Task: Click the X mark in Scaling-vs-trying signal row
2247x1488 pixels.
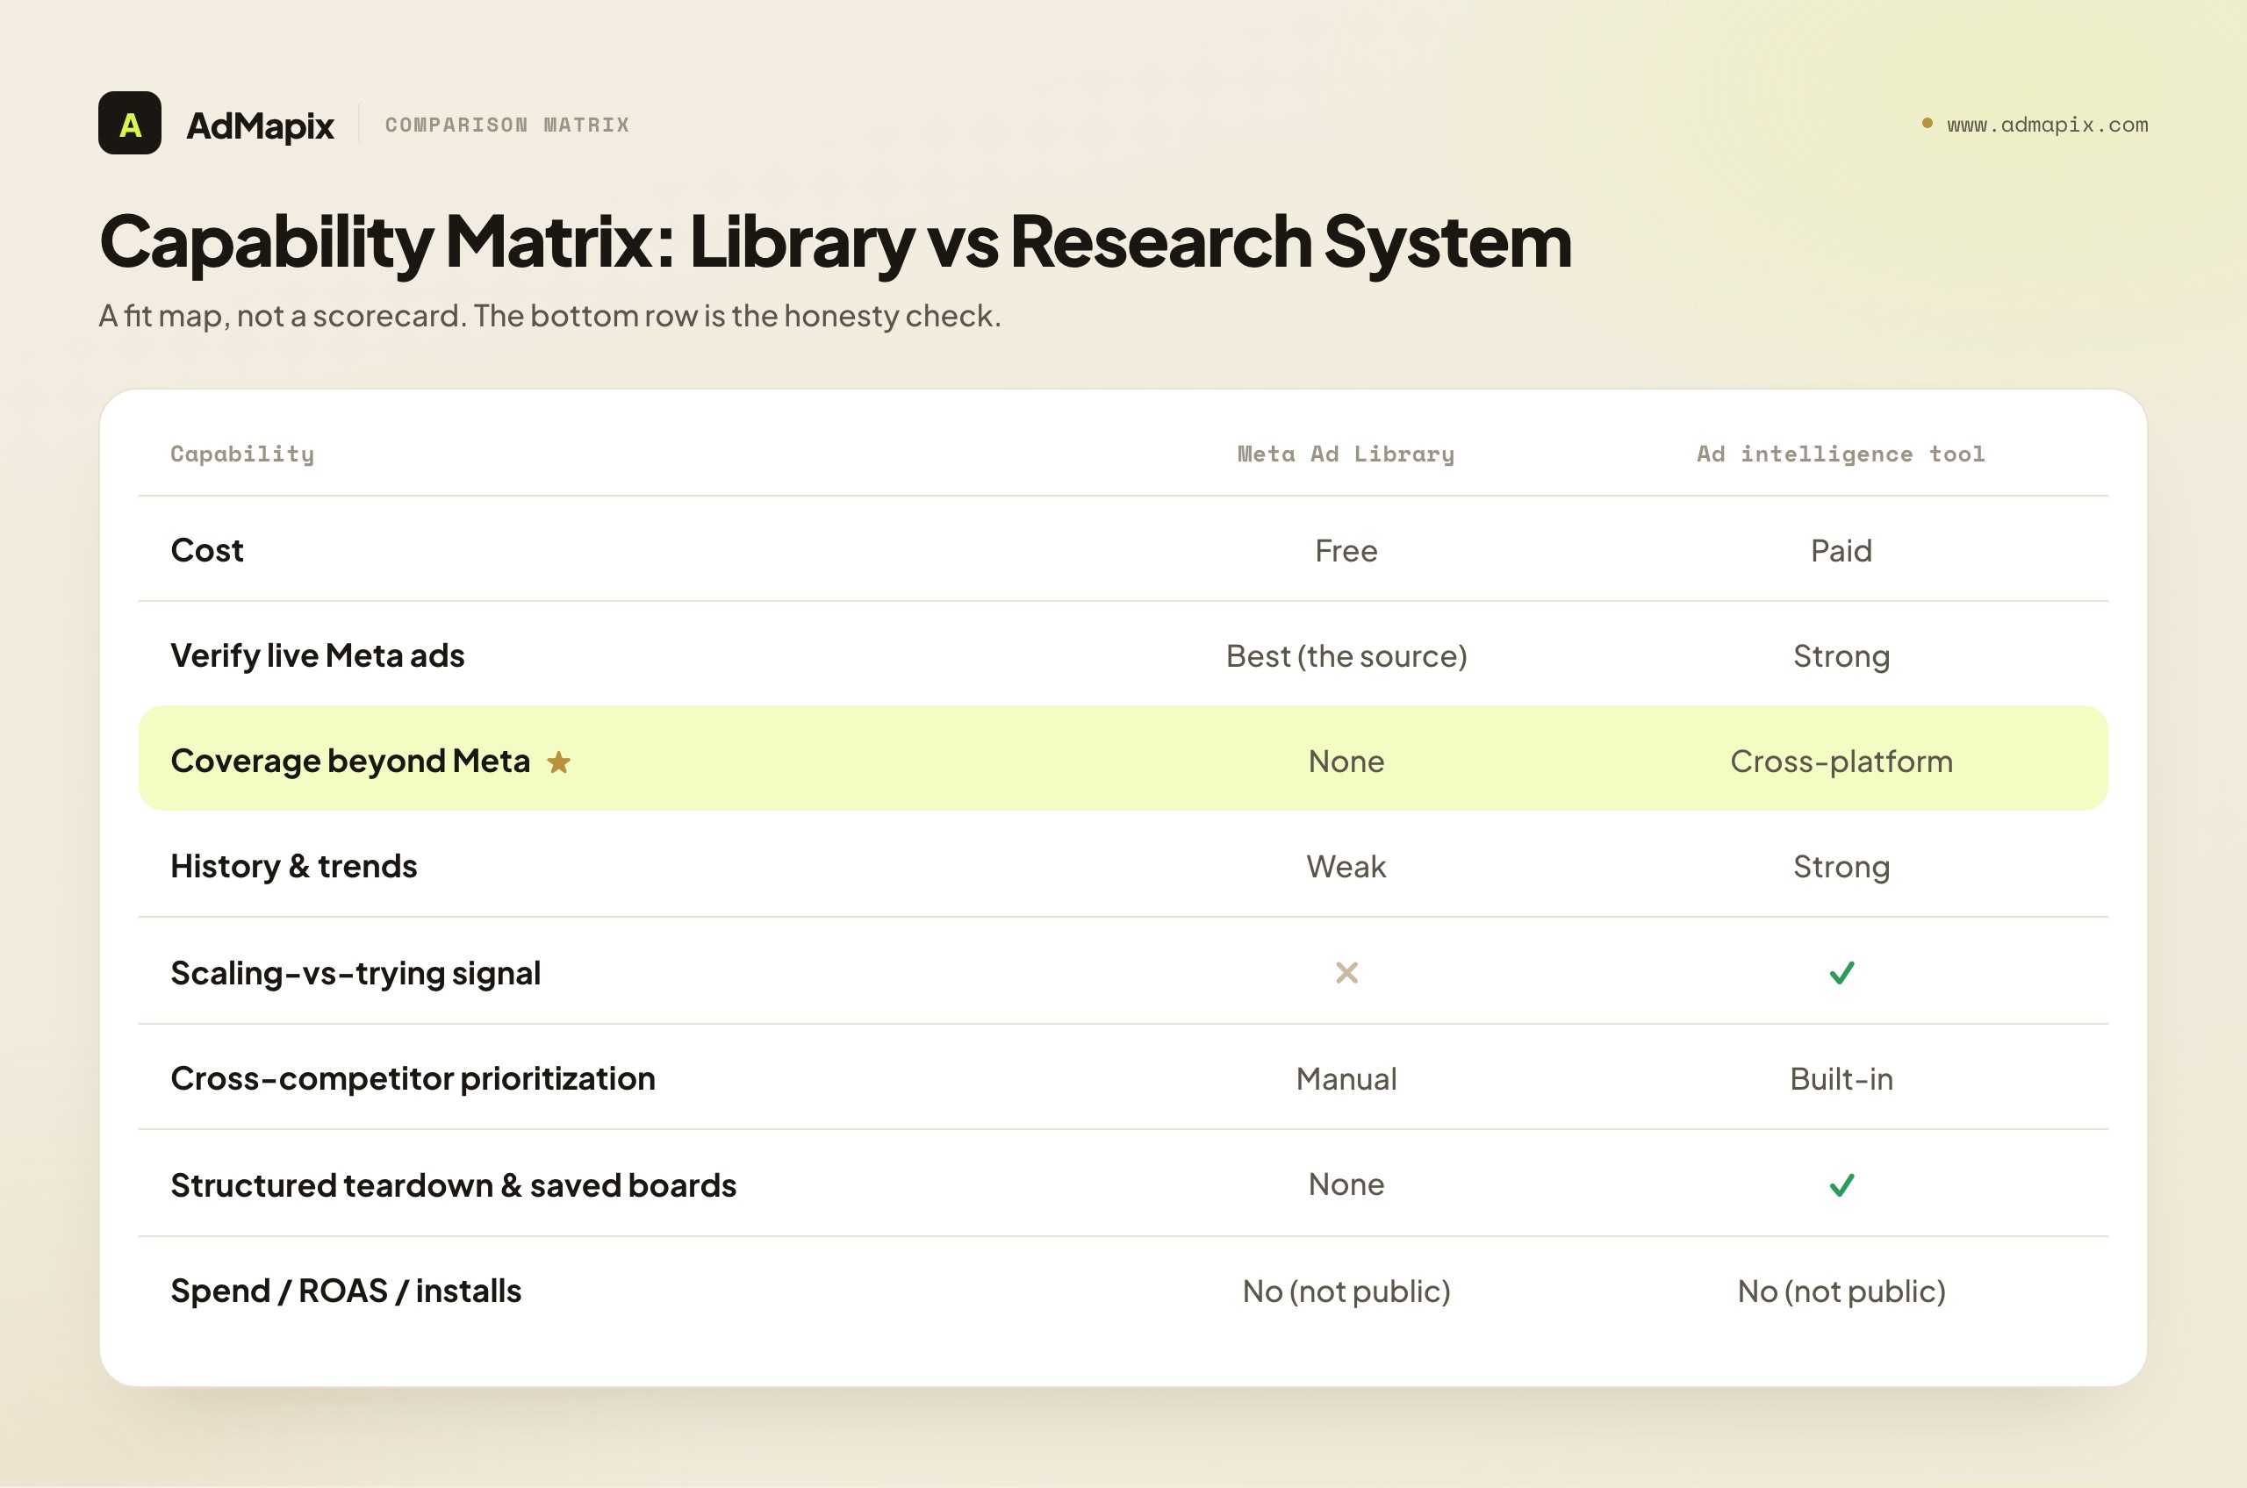Action: [x=1346, y=973]
